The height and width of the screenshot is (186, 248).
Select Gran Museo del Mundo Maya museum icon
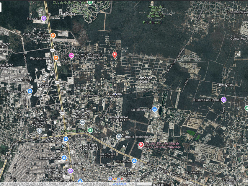(71, 171)
